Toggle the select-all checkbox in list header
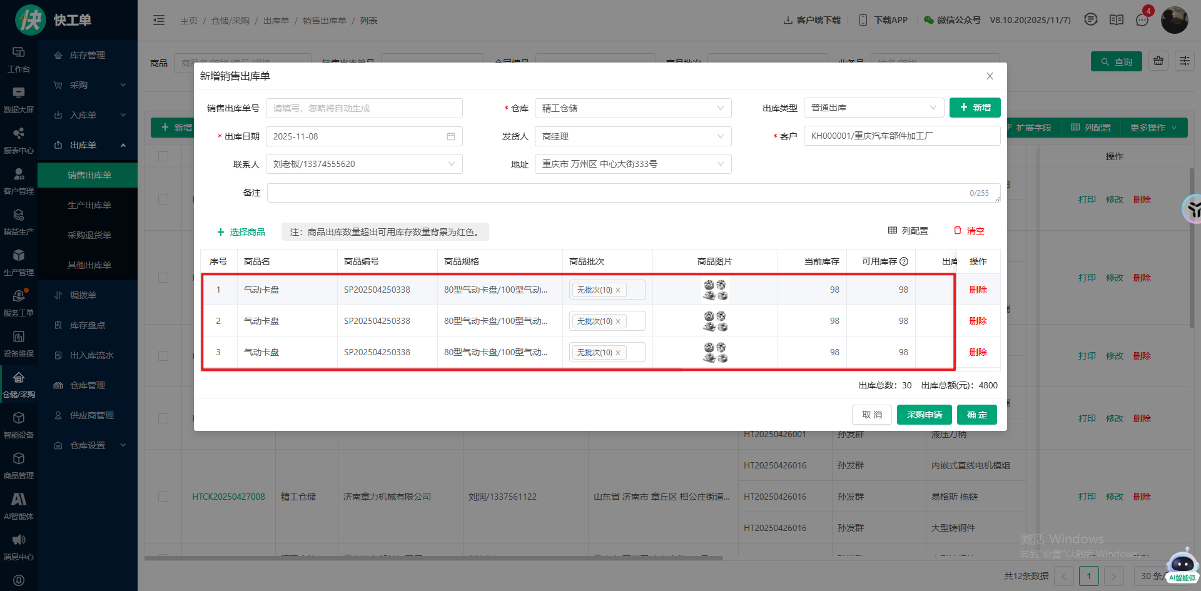1201x591 pixels. click(163, 156)
